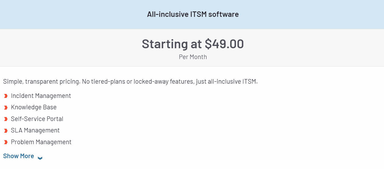Viewport: 384px width, 169px height.
Task: Click the red arrow beside Problem Management
Action: (6, 142)
